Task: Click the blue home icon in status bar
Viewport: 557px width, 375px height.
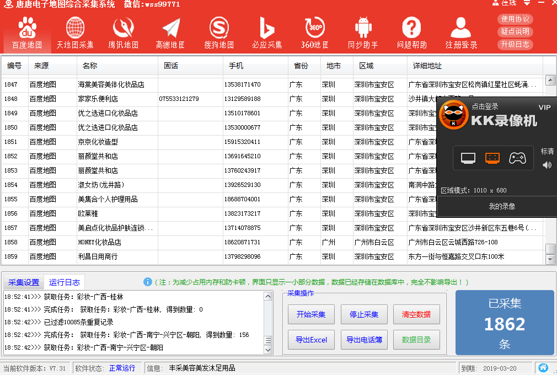Action: pyautogui.click(x=543, y=367)
